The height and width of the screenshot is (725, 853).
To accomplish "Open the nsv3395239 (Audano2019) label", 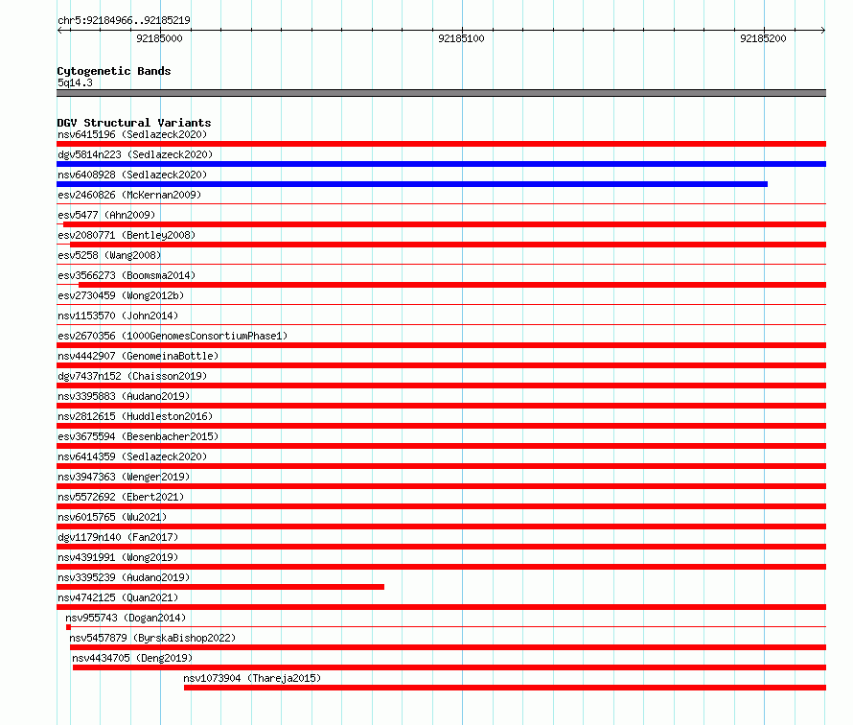I will 124,577.
